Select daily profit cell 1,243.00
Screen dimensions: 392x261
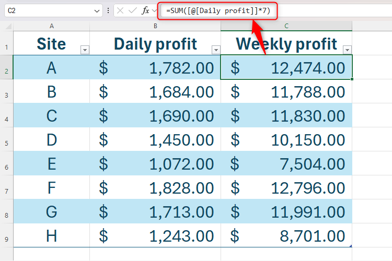[x=155, y=235]
